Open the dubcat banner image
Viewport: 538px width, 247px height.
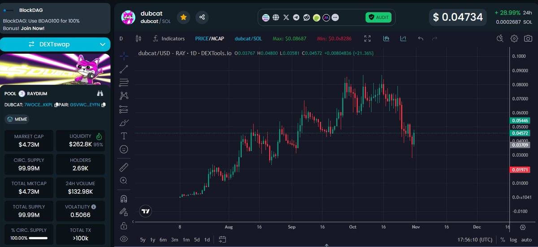55,69
